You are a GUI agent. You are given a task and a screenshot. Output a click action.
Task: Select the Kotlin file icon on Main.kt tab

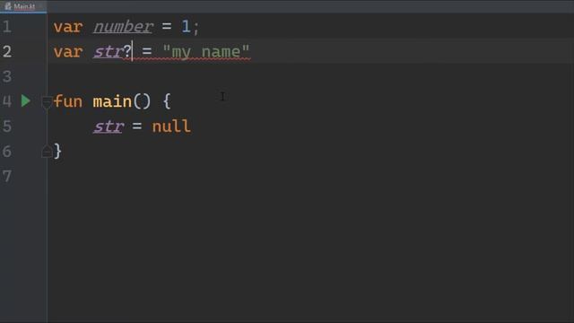point(8,6)
